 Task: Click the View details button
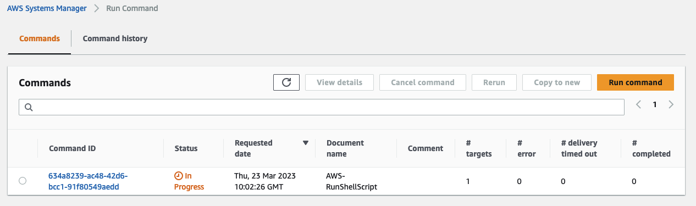pos(340,82)
